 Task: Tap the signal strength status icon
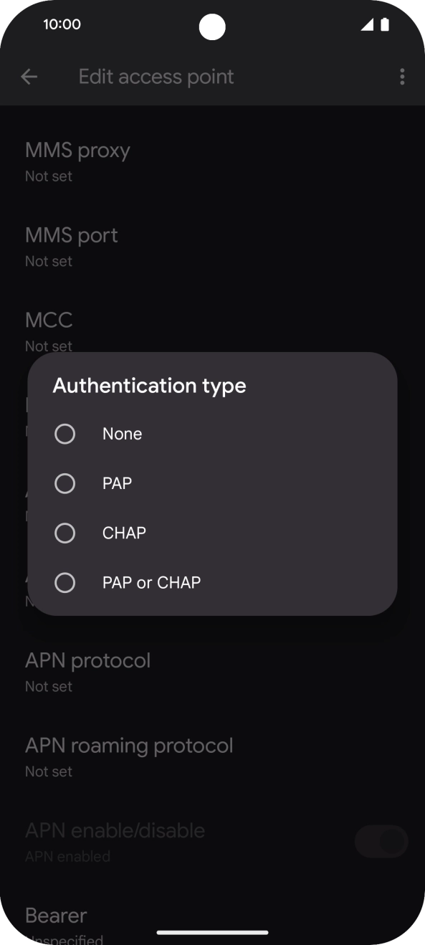[x=367, y=24]
